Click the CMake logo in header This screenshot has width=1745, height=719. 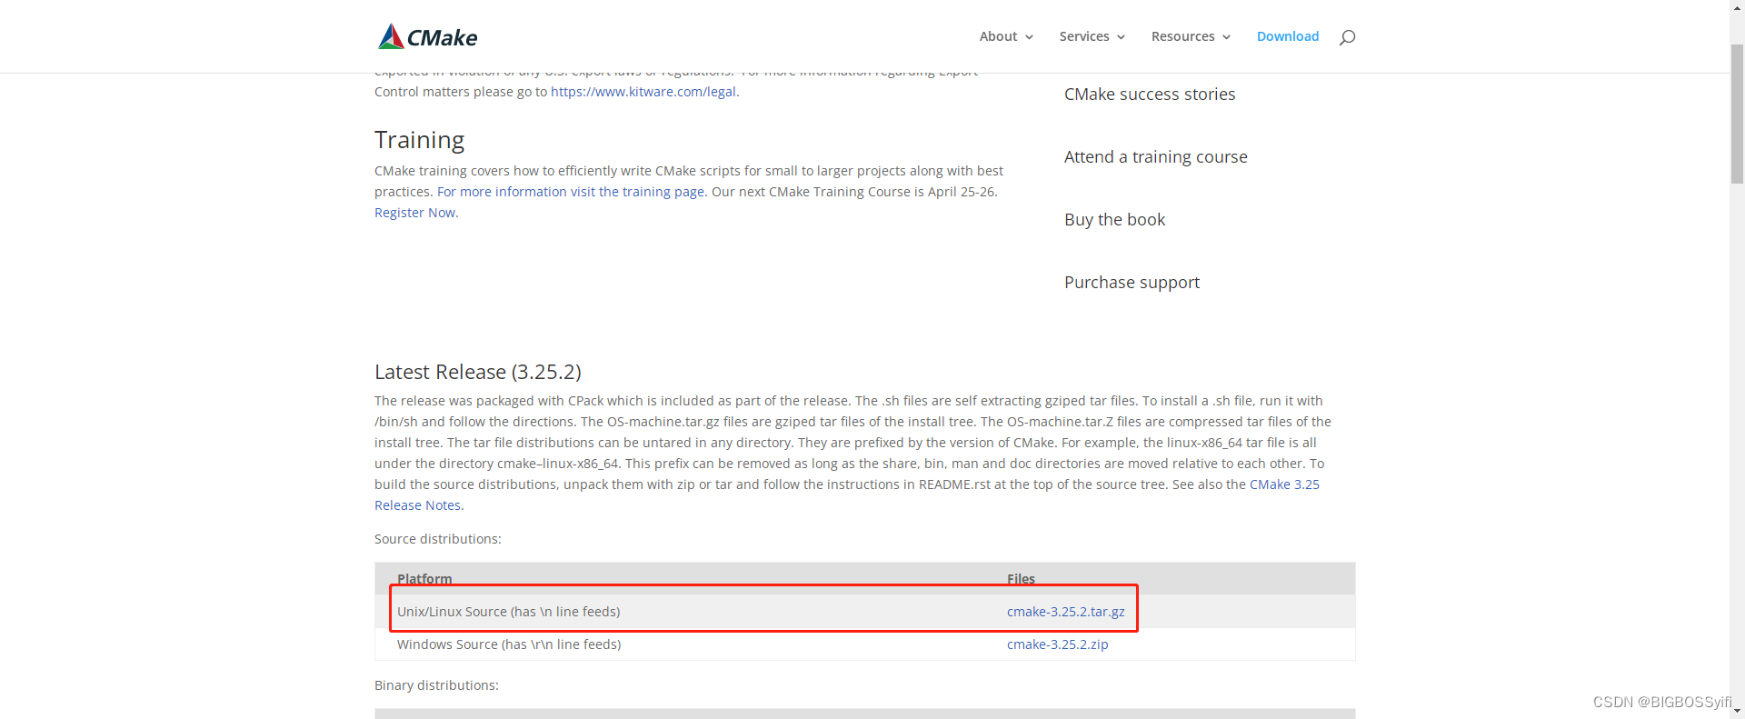[428, 36]
